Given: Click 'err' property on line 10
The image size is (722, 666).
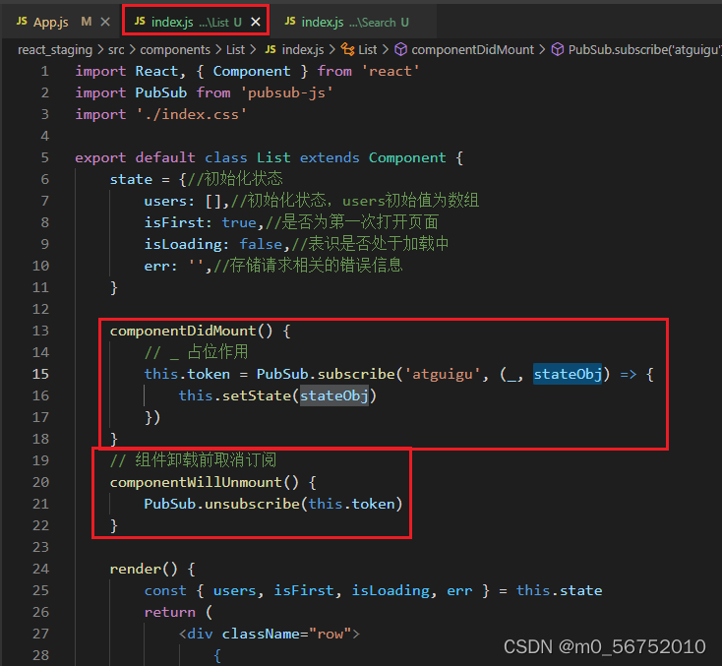Looking at the screenshot, I should [x=157, y=267].
